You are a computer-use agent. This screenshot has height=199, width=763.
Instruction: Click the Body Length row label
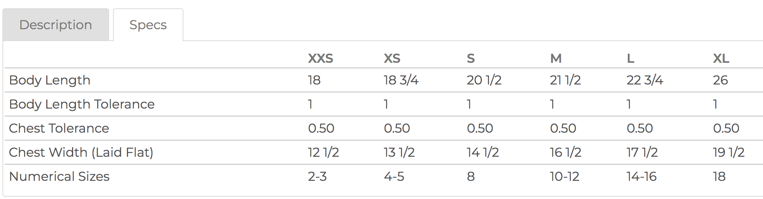pos(50,80)
